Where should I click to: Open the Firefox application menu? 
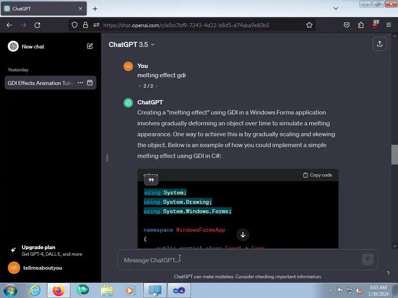tap(388, 25)
